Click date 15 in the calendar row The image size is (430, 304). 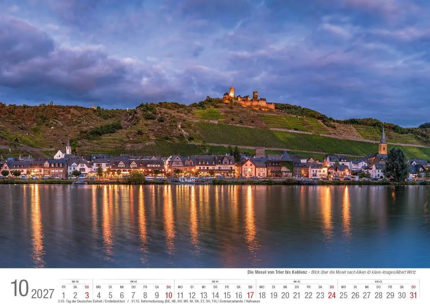pos(227,295)
